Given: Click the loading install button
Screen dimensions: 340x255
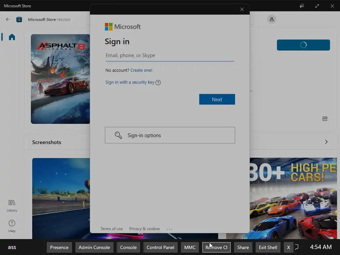Looking at the screenshot, I should (303, 45).
